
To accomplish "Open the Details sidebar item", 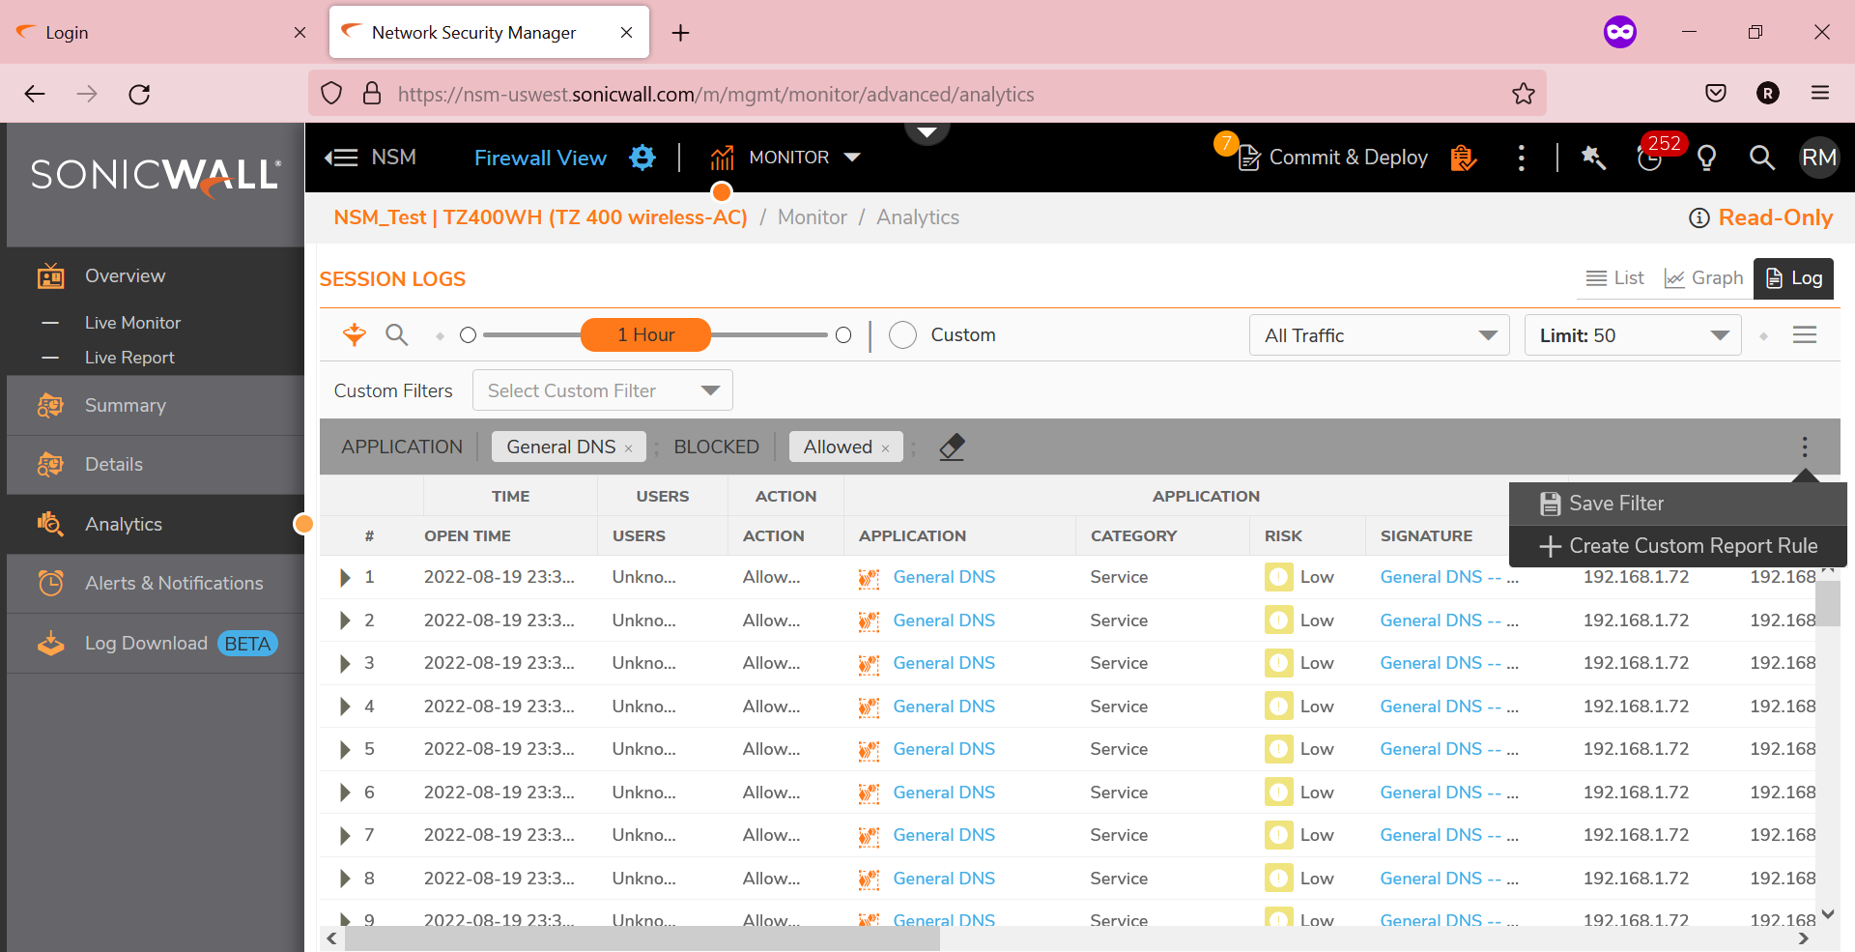I will coord(156,465).
